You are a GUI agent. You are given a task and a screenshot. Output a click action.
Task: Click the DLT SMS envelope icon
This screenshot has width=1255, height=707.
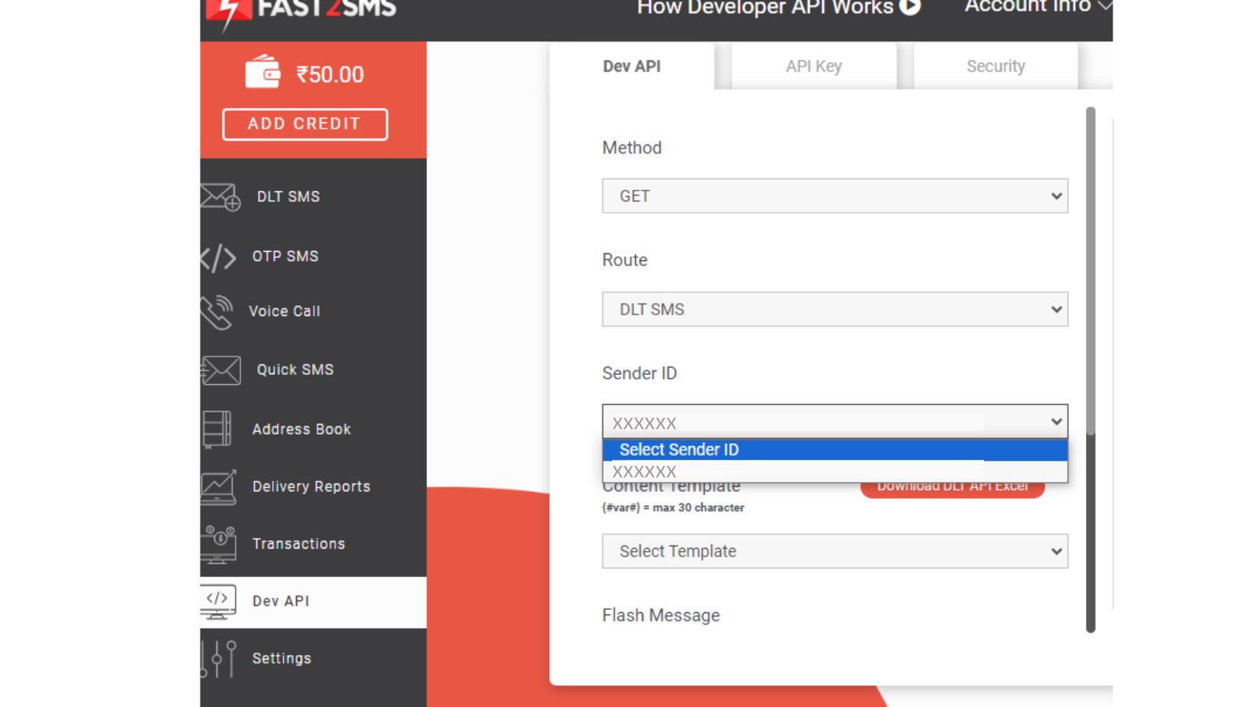(x=220, y=197)
